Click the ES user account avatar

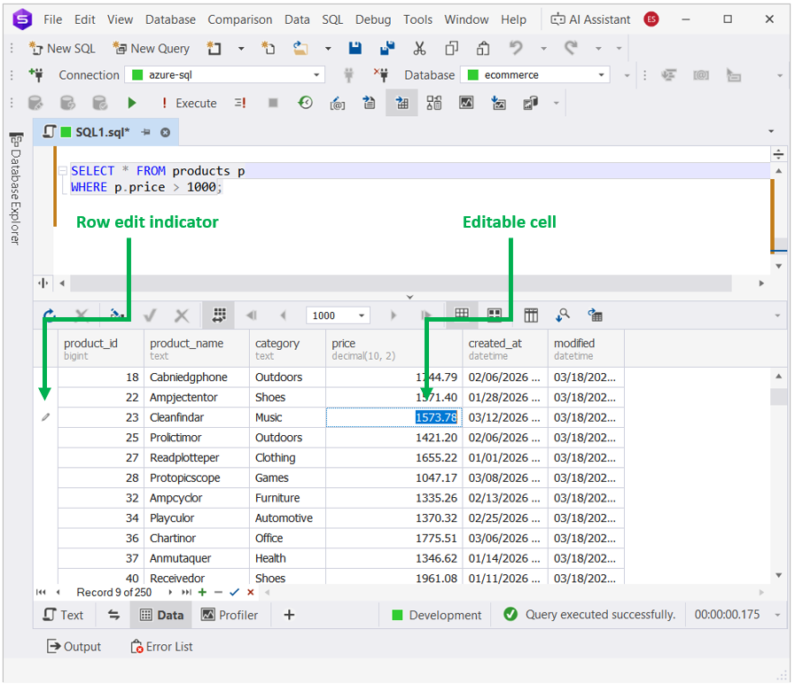[x=651, y=19]
